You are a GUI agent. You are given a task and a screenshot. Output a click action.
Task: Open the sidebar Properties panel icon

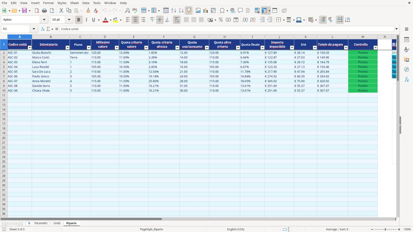406,40
